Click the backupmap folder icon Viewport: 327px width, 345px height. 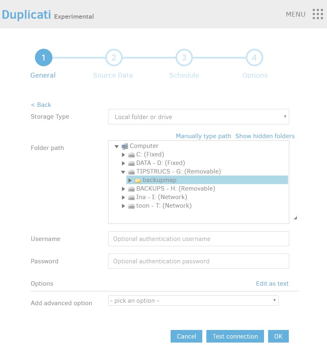(x=138, y=180)
